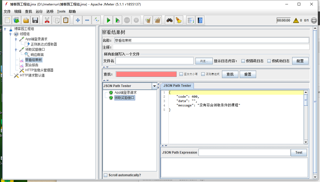
Task: Collapse the 领取奖励接口 node toggle
Action: (16, 50)
